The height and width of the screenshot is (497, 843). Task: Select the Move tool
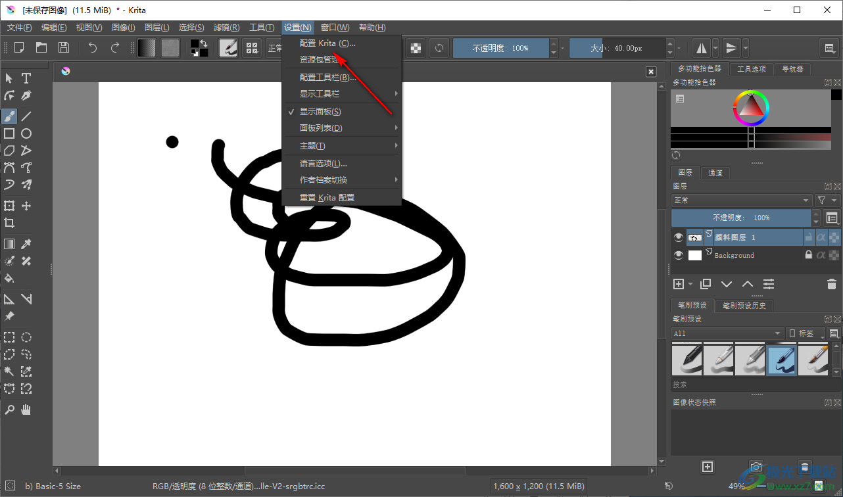26,206
